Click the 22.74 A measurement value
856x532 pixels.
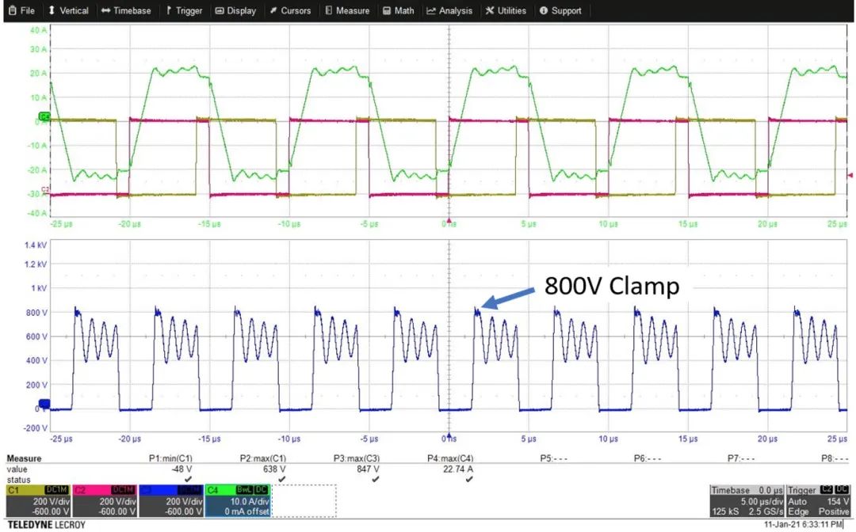coord(458,469)
